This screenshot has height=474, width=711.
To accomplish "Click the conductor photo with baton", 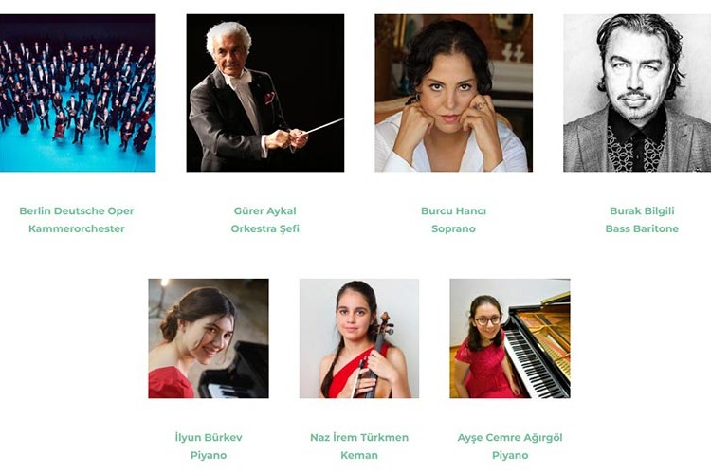I will [265, 93].
